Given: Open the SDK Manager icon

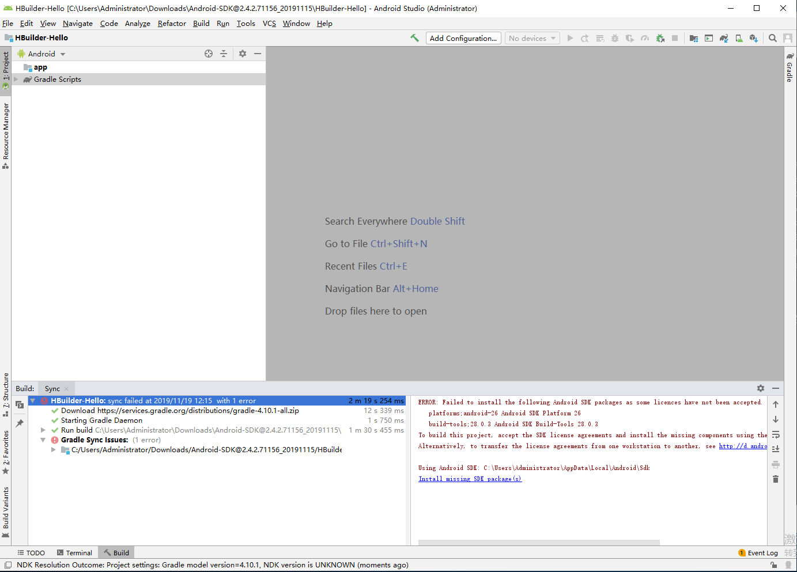Looking at the screenshot, I should pyautogui.click(x=754, y=38).
